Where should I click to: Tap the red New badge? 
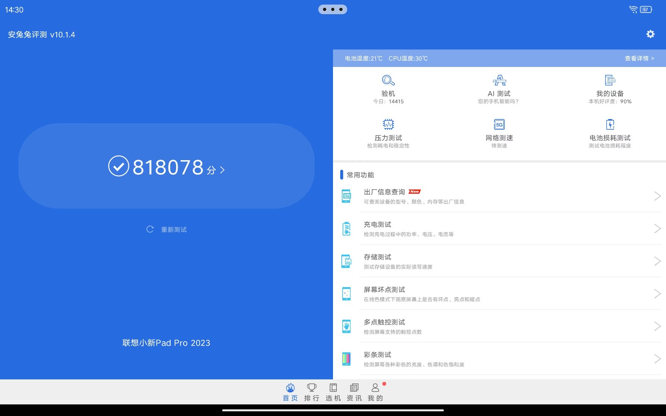[415, 192]
